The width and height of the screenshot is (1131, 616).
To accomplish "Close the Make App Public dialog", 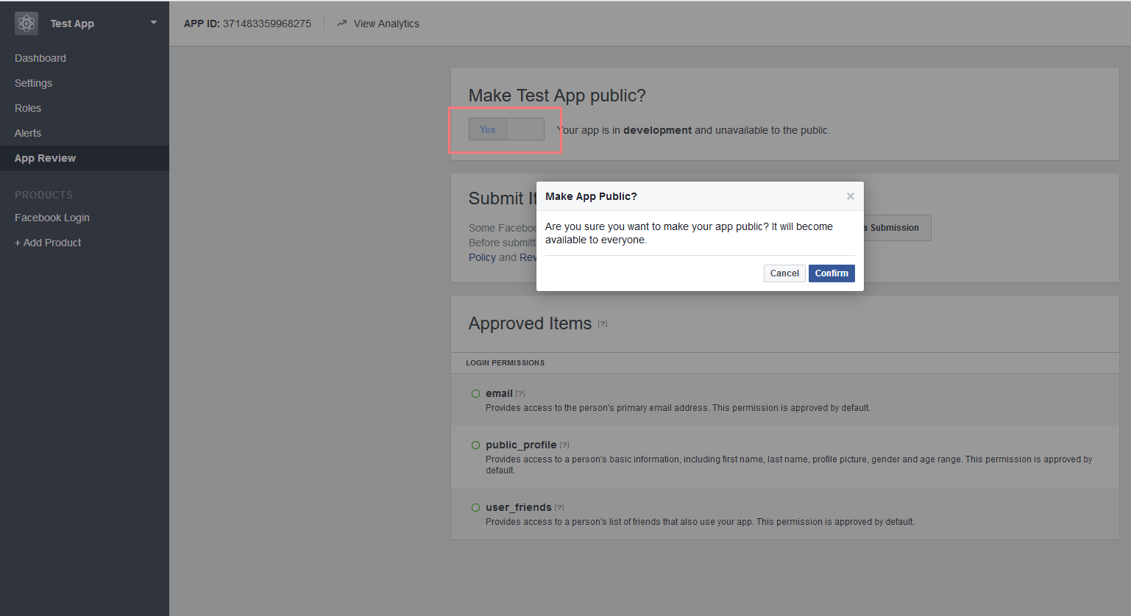I will coord(851,196).
